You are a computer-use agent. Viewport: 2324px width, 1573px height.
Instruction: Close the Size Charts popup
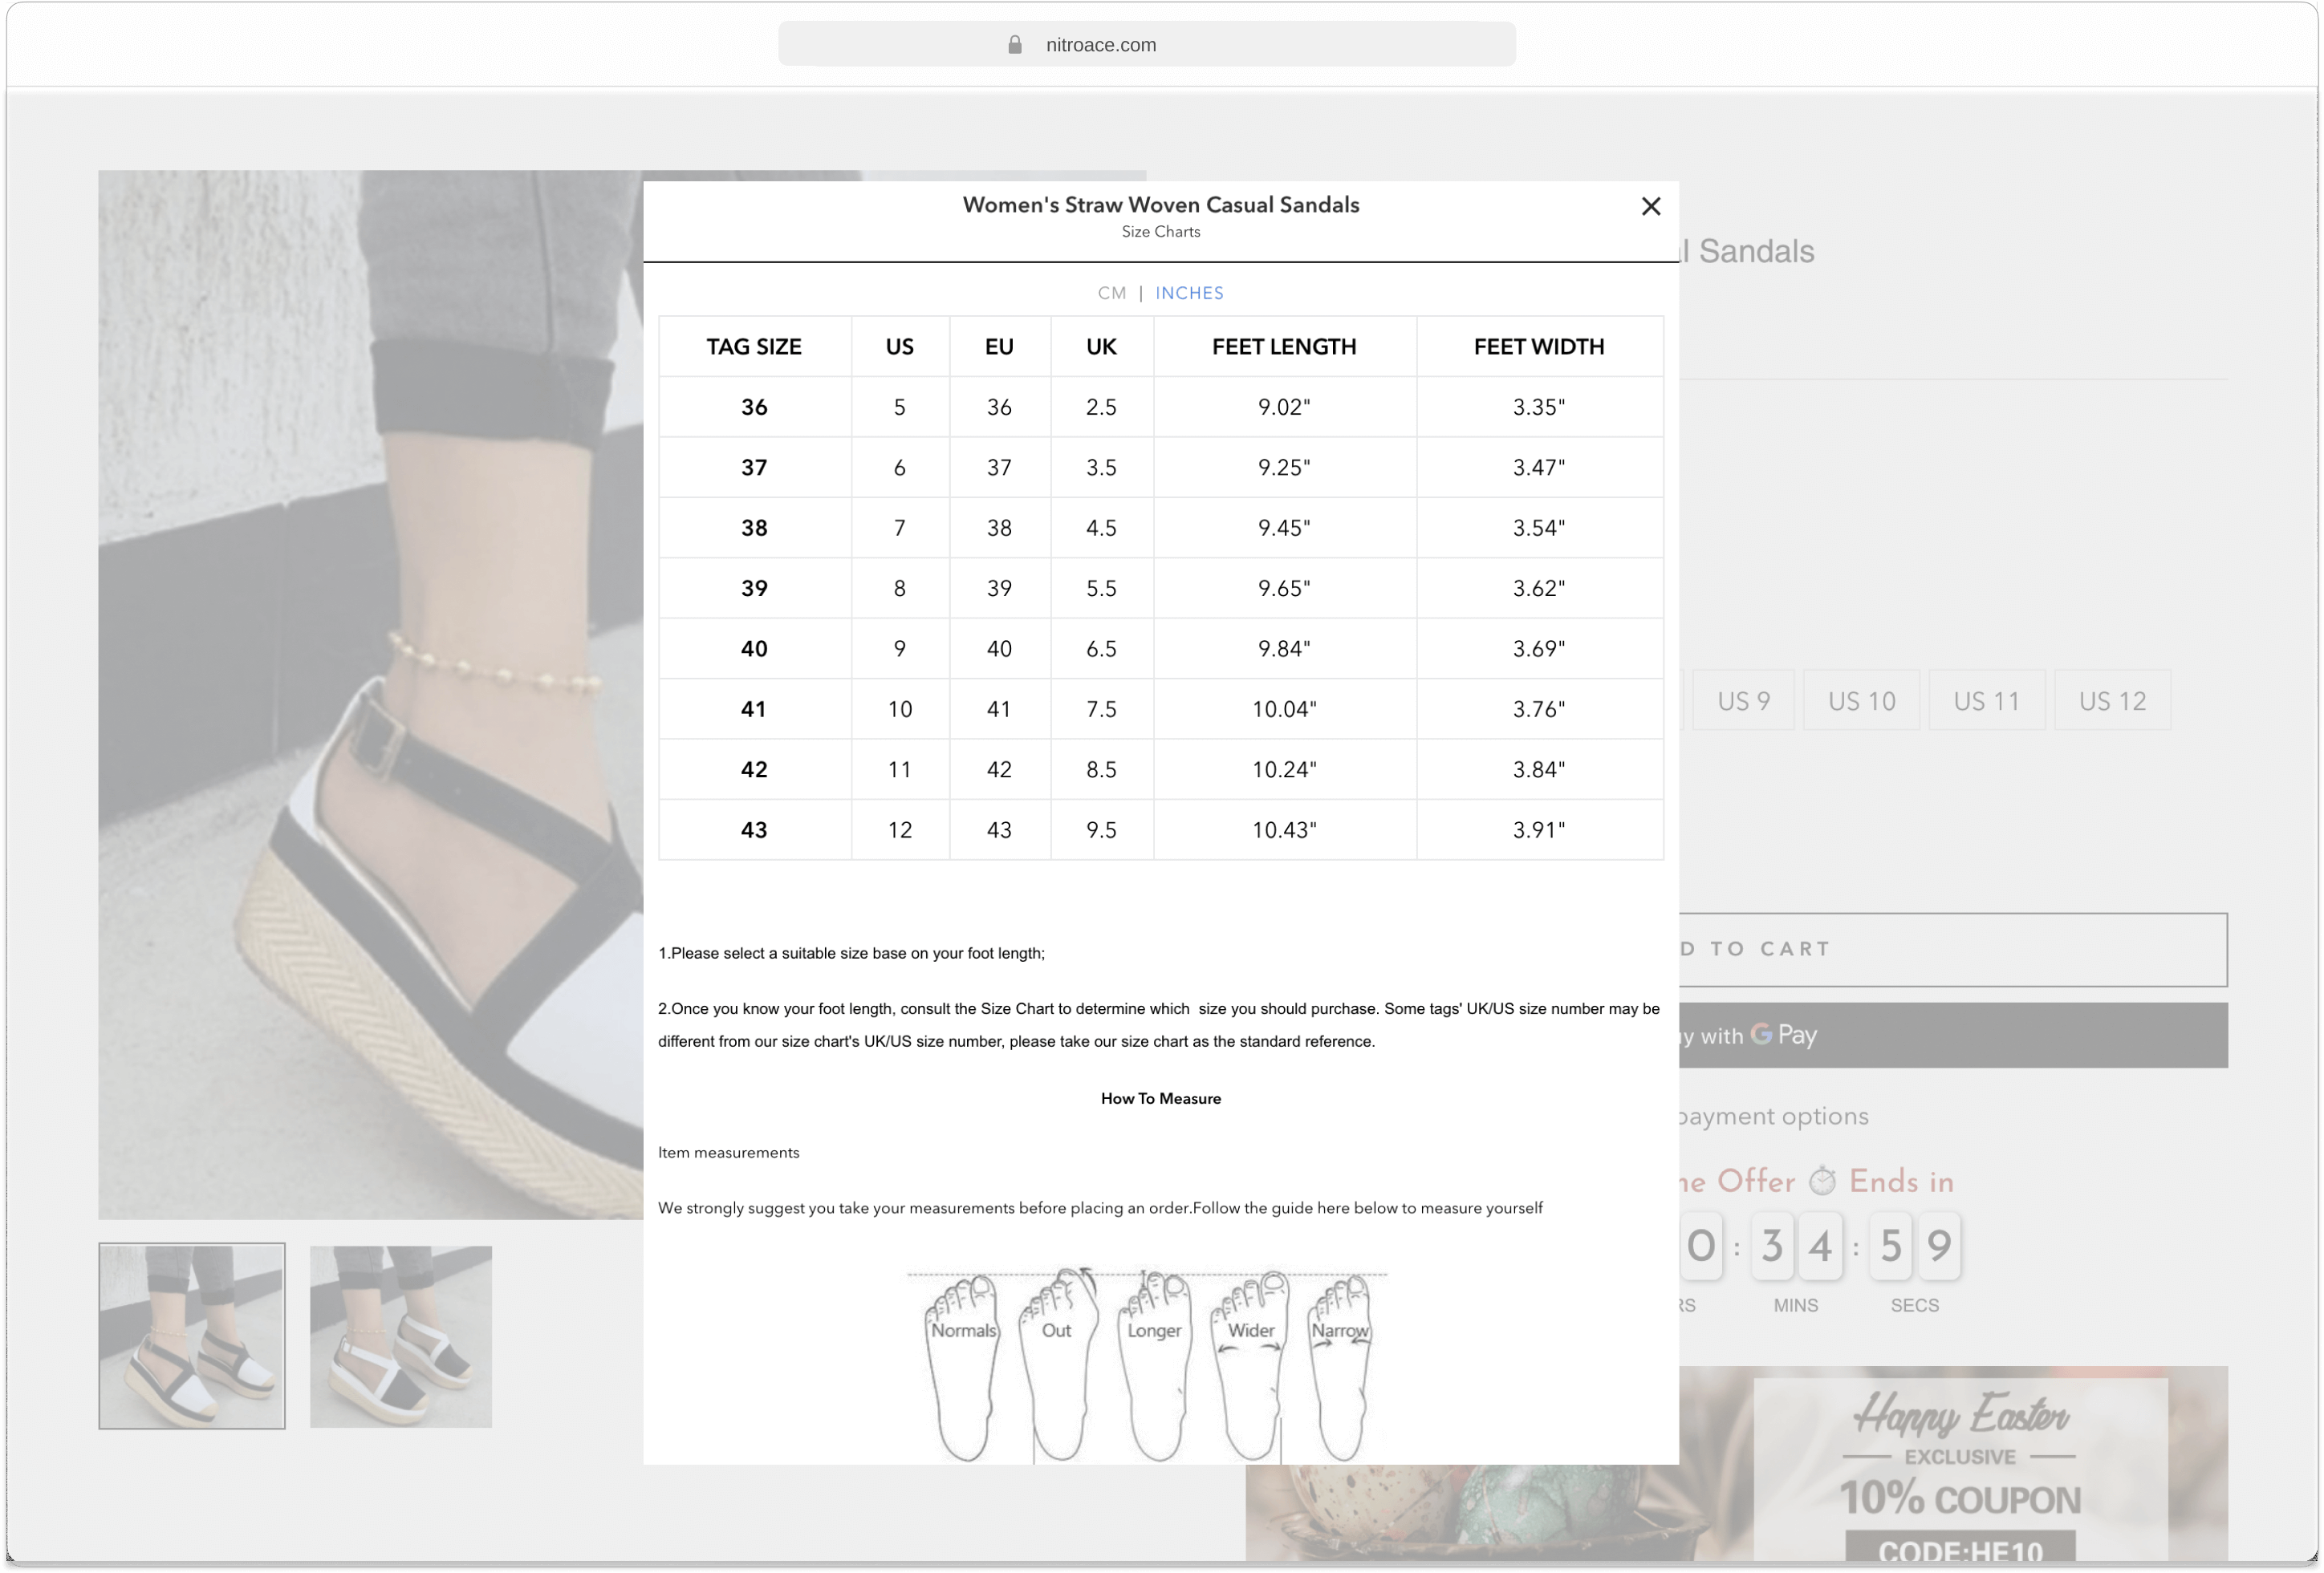coord(1651,206)
